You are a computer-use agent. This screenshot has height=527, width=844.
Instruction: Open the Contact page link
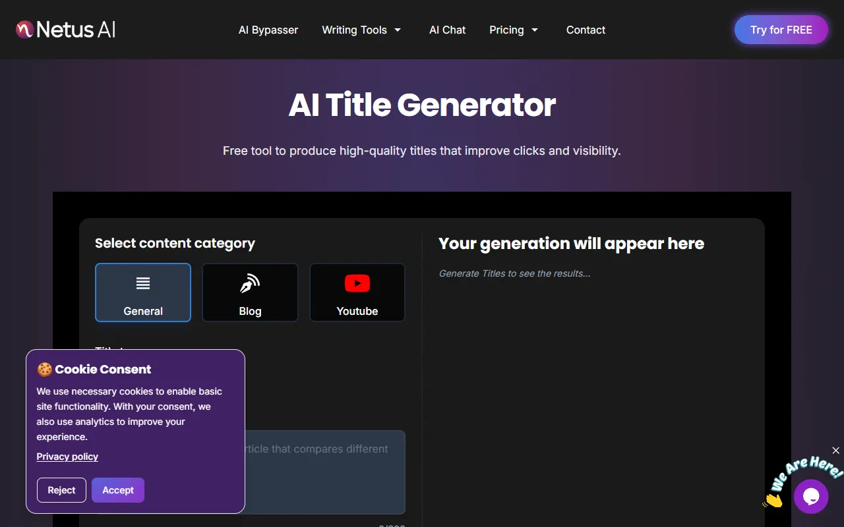pos(586,30)
